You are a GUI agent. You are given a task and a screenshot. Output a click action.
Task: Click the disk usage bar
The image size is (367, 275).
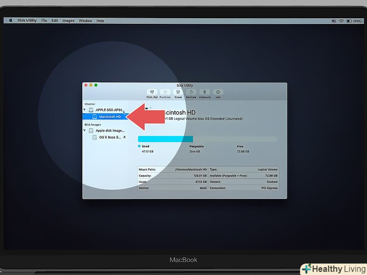click(x=208, y=139)
